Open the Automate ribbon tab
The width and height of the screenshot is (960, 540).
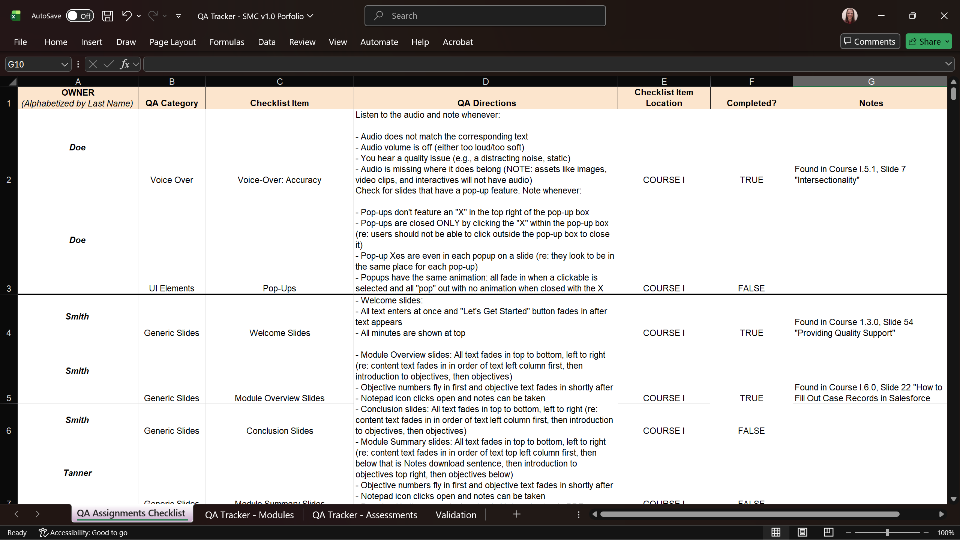[379, 42]
